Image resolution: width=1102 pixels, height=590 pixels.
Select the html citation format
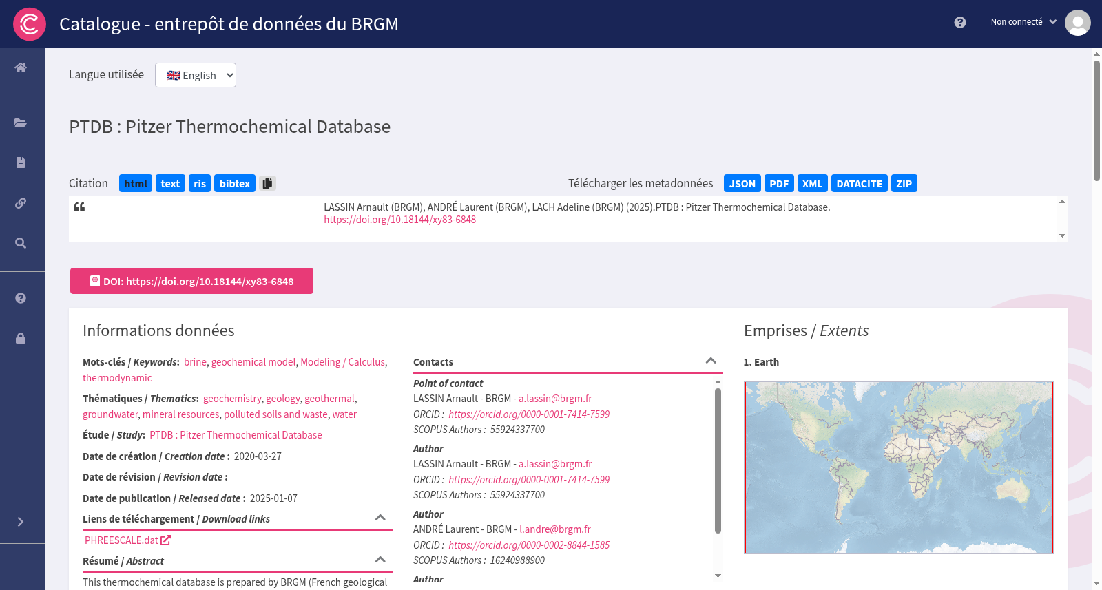[136, 183]
